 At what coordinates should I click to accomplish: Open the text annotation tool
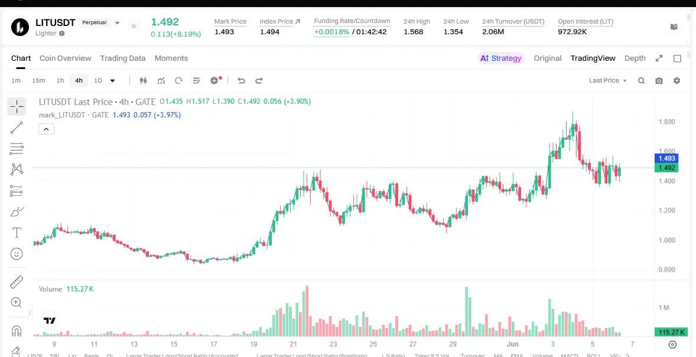pos(17,232)
